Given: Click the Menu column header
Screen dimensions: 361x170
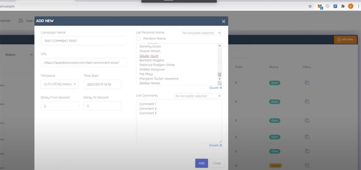Looking at the screenshot, I should click(x=307, y=67).
